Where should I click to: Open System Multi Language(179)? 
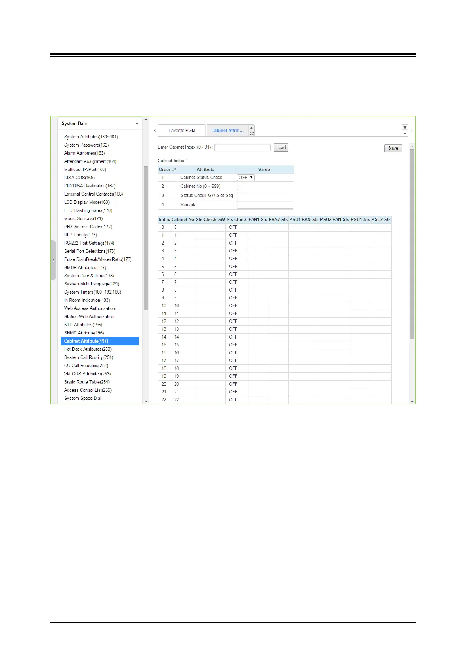coord(92,284)
